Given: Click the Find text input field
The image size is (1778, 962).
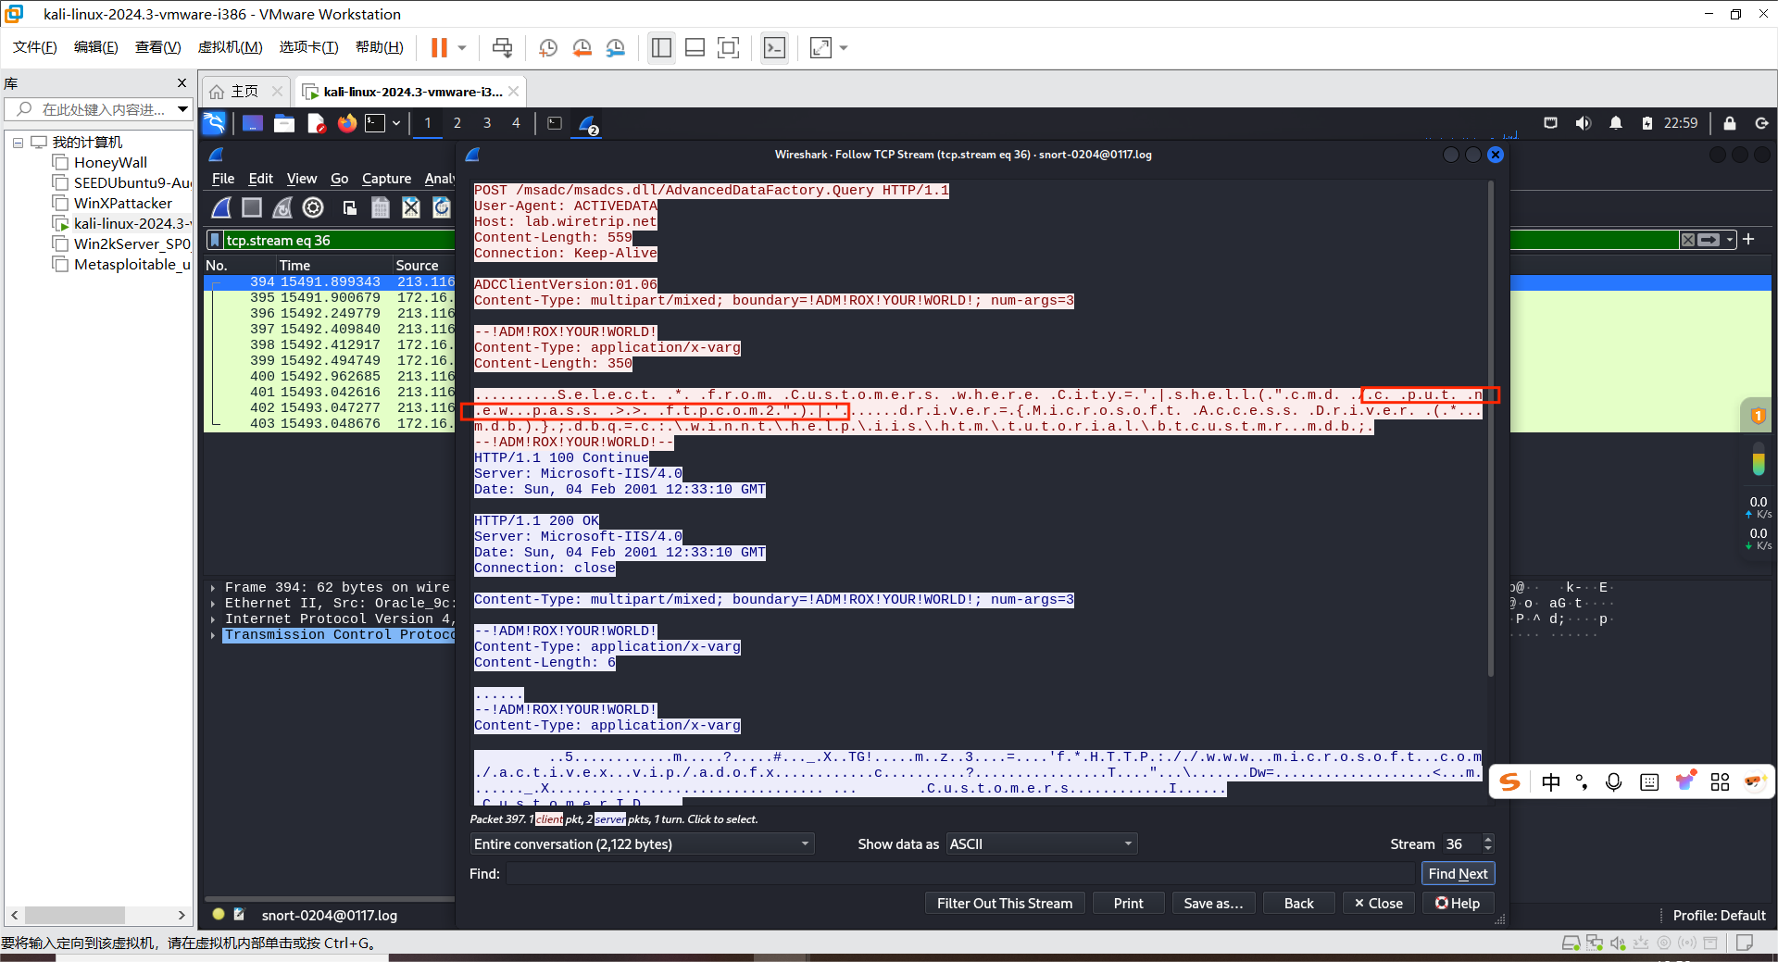Looking at the screenshot, I should [x=960, y=874].
